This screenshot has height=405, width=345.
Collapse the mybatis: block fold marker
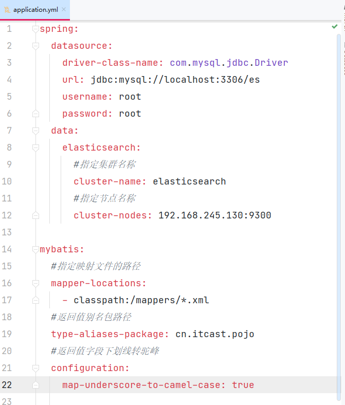click(35, 249)
